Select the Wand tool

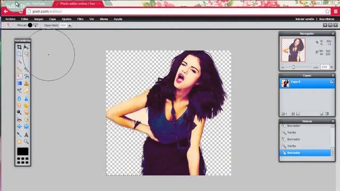tap(19, 62)
